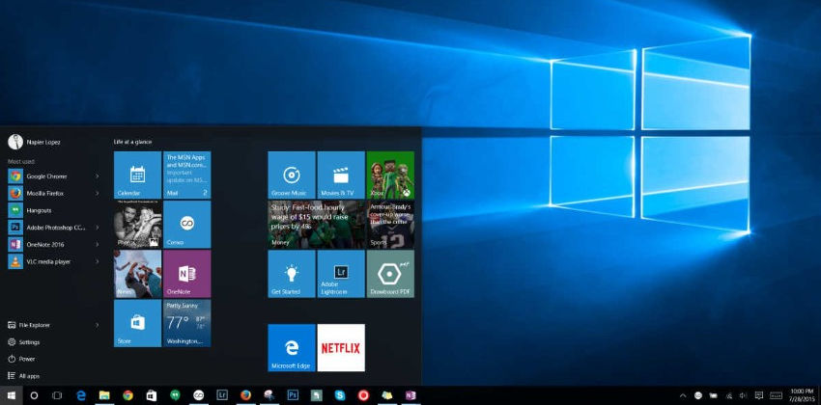Open the Drawboard PDF tile

pos(390,274)
